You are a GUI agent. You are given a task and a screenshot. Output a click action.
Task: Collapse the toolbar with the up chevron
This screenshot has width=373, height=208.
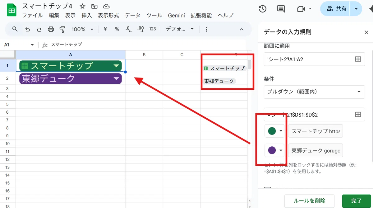(242, 29)
